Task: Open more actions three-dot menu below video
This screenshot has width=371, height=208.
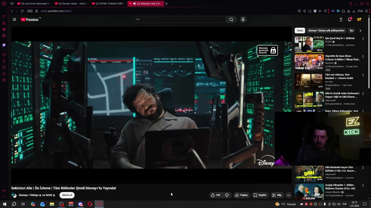Action: click(288, 195)
